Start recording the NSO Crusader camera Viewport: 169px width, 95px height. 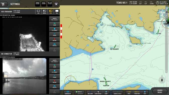55,39
